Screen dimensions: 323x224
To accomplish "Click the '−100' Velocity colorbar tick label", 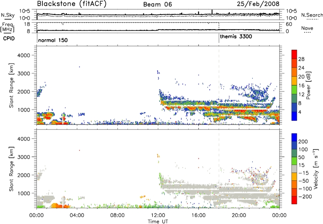I will tap(305, 189).
